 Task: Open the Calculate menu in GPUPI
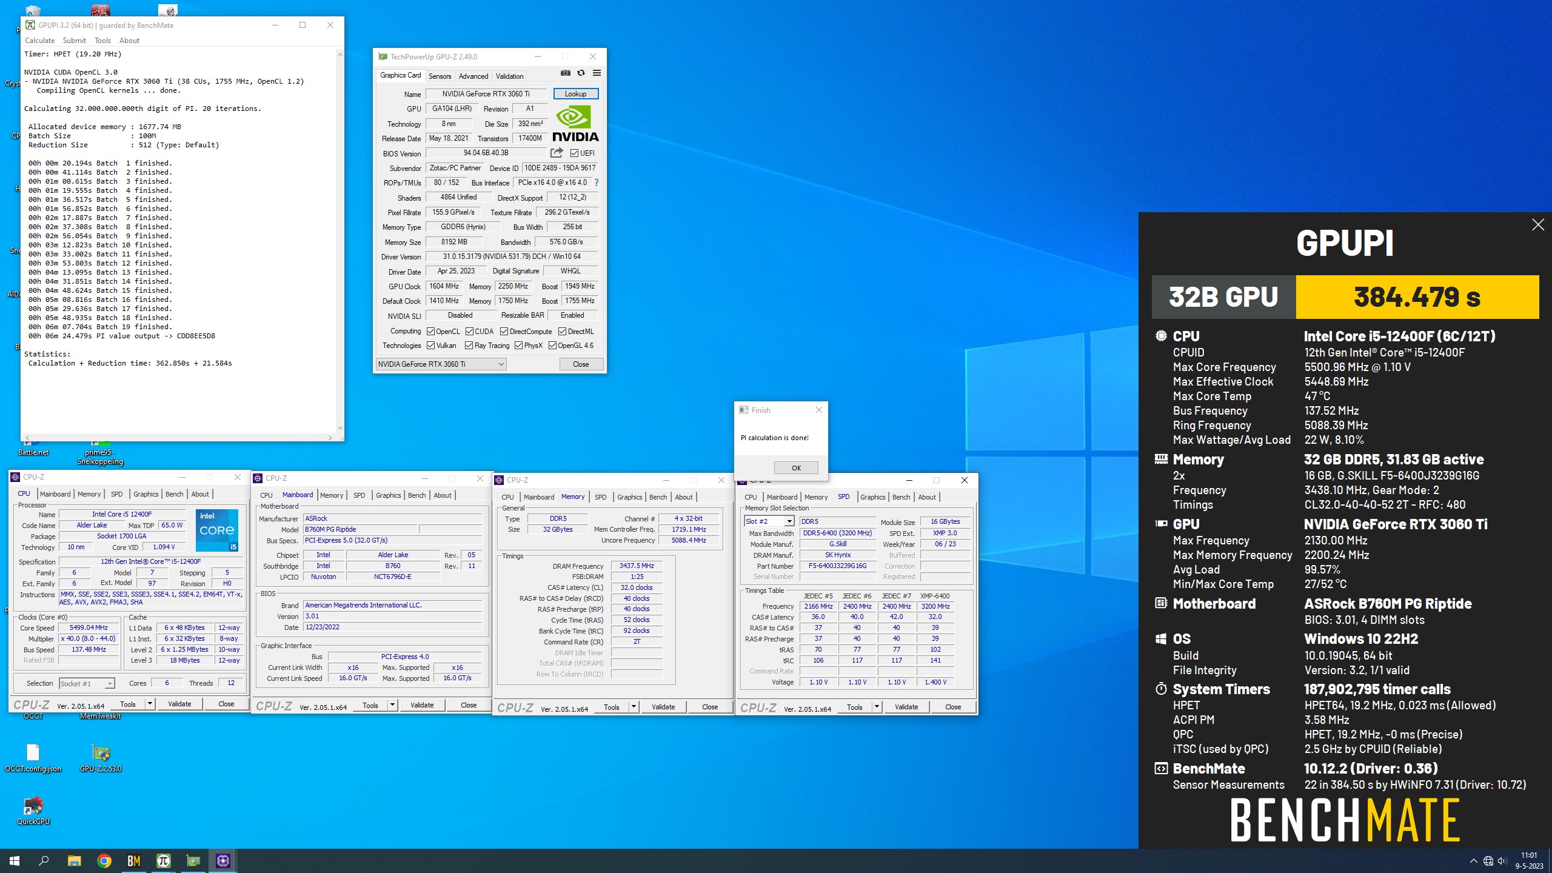tap(39, 41)
